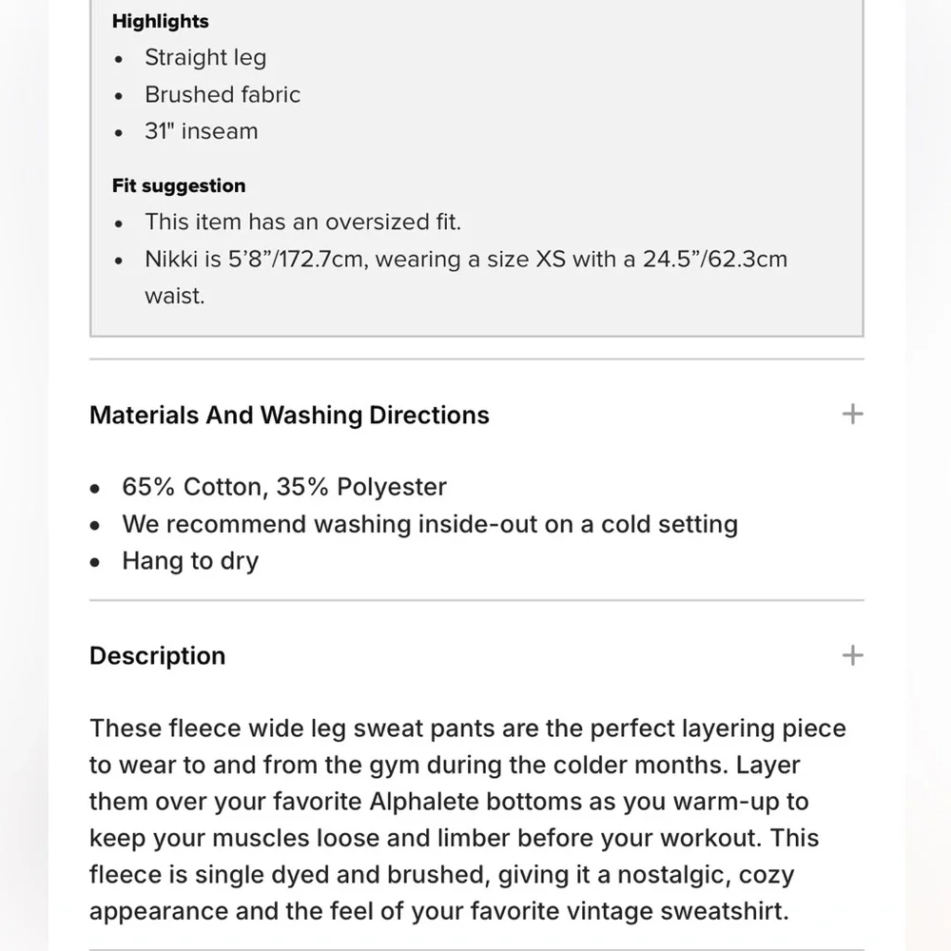This screenshot has width=951, height=951.
Task: Select the "Straight leg" highlight
Action: (205, 58)
